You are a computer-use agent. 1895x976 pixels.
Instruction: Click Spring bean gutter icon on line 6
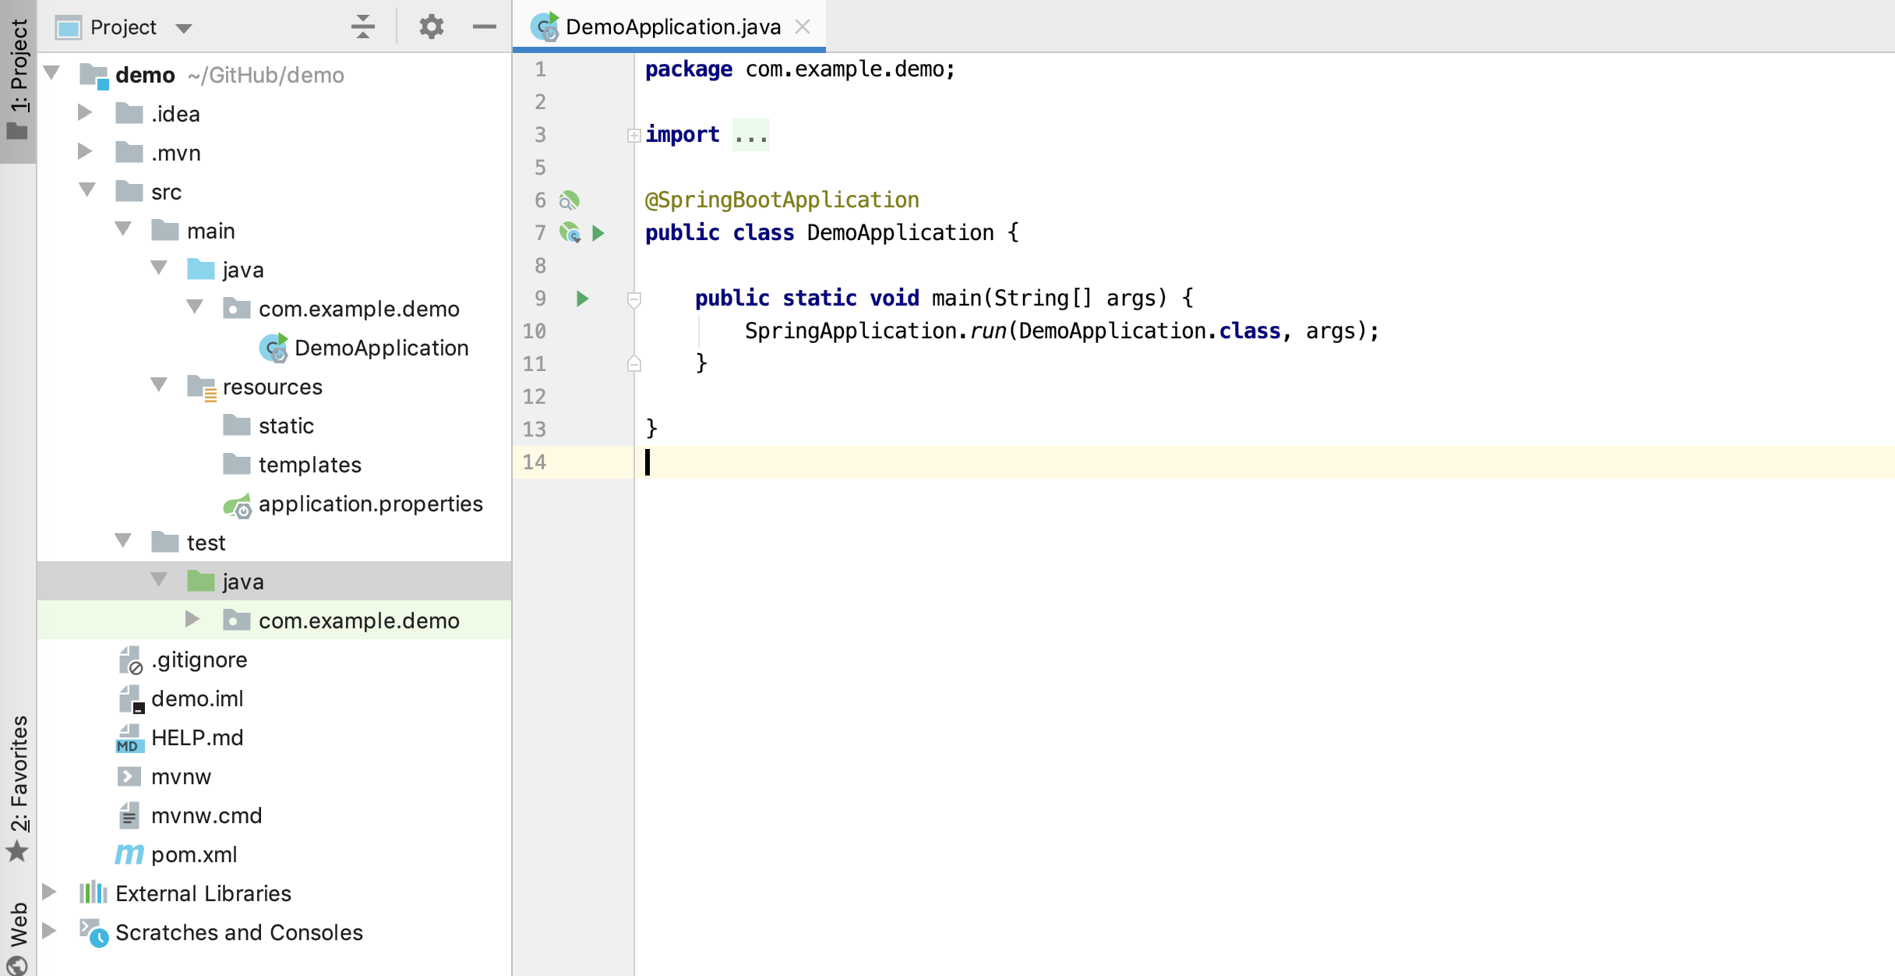tap(570, 201)
